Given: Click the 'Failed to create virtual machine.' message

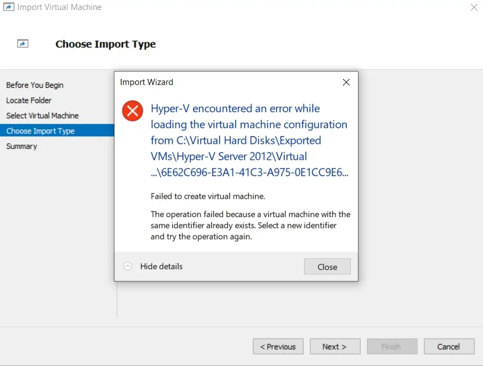Looking at the screenshot, I should 207,196.
